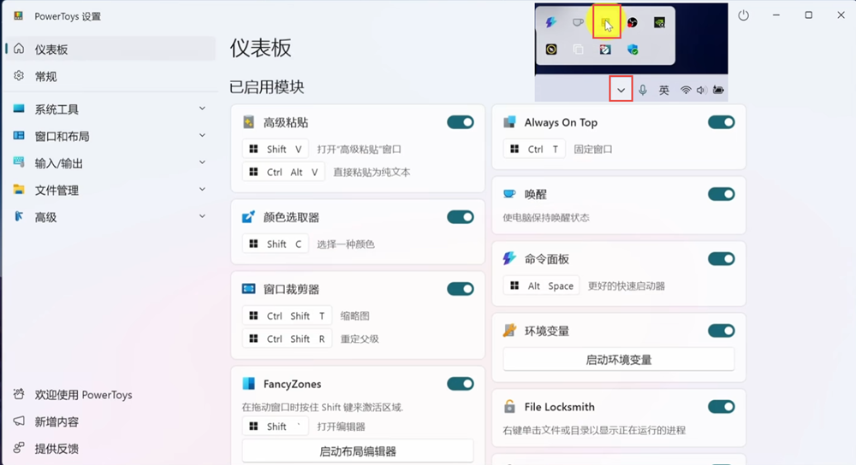Open 常规 general settings gear
The height and width of the screenshot is (465, 856).
click(19, 76)
